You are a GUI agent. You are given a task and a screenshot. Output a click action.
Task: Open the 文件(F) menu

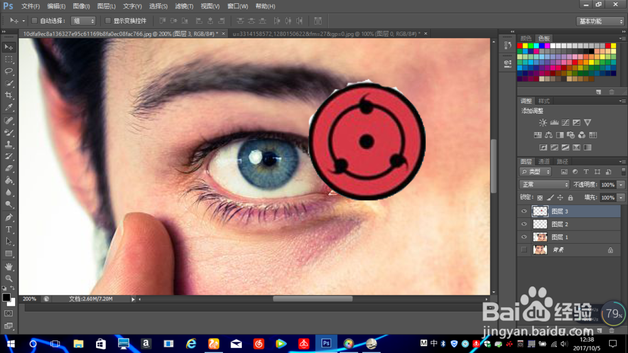coord(30,6)
